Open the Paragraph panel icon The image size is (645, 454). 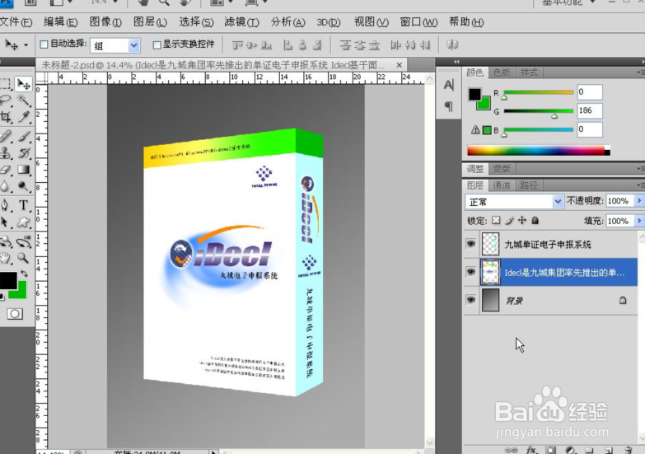tap(449, 106)
